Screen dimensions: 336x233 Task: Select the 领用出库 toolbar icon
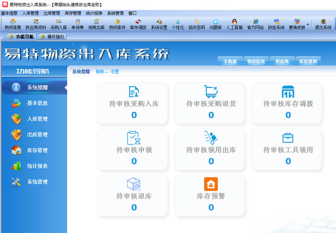click(96, 24)
